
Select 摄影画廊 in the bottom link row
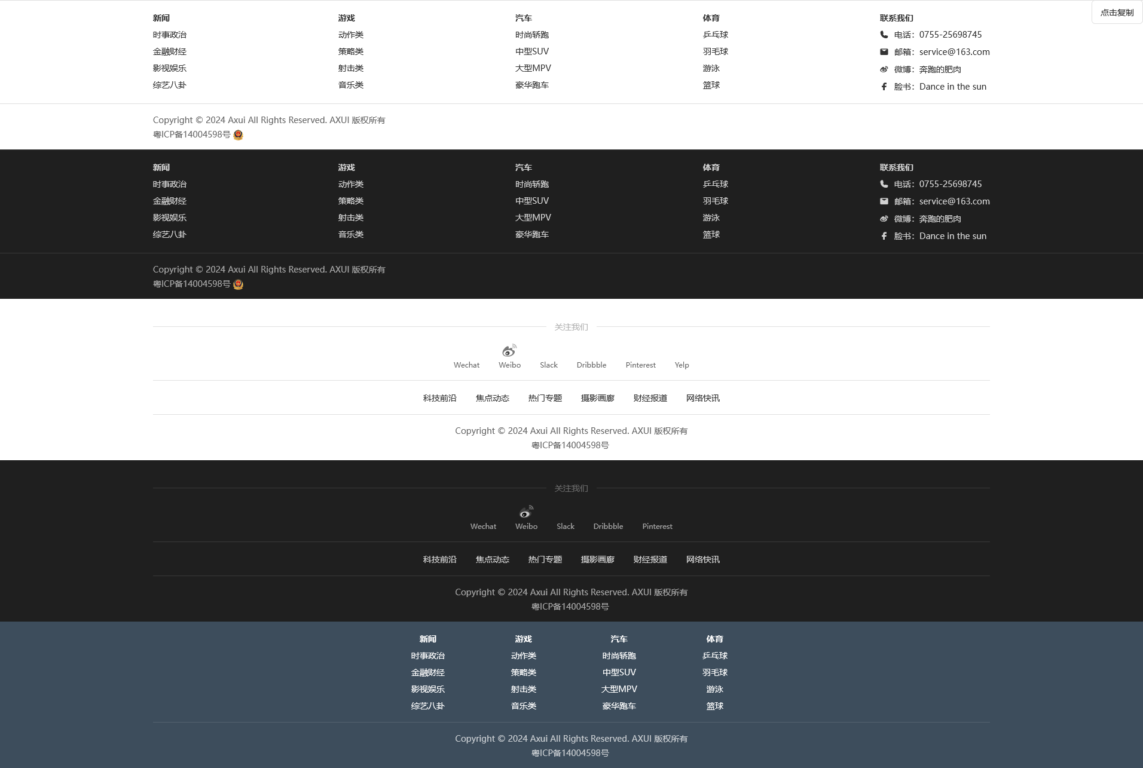(597, 398)
